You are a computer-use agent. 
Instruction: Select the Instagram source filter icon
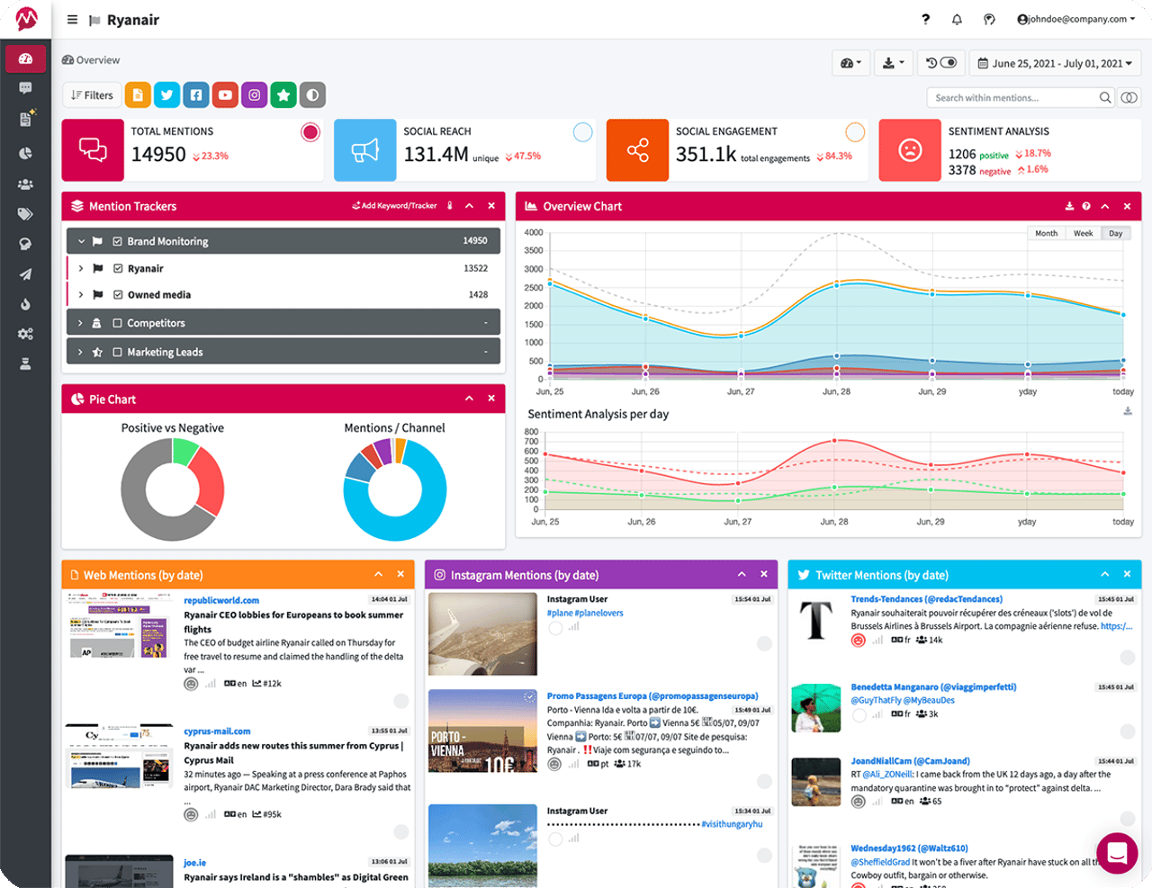tap(255, 94)
